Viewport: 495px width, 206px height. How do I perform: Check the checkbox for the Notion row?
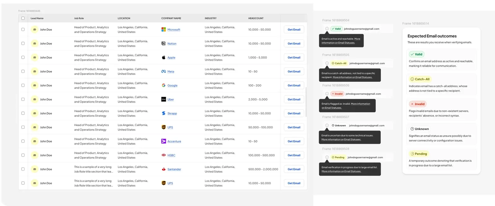pos(23,44)
